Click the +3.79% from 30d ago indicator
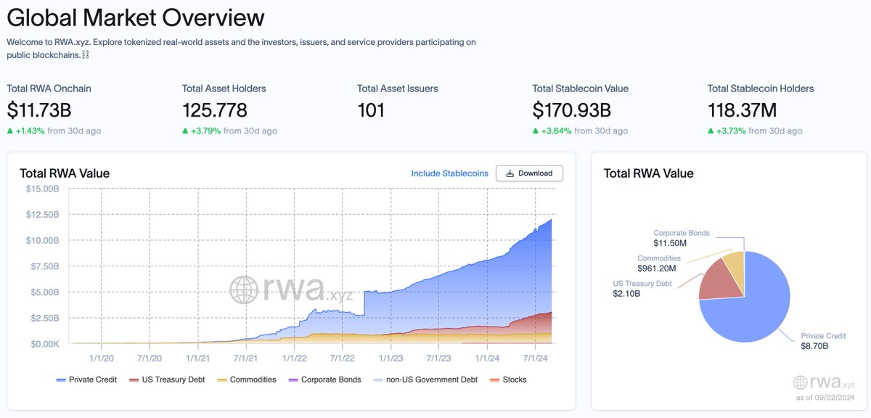 click(229, 131)
